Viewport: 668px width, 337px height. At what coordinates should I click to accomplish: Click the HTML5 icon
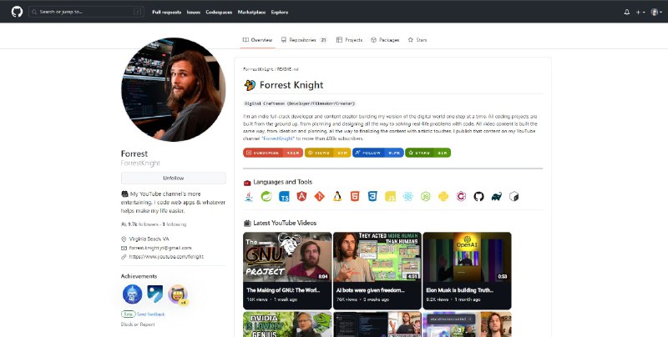tap(355, 197)
